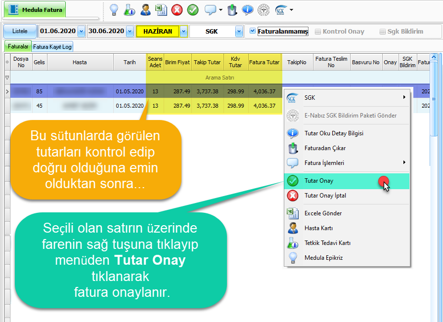Screen dimensions: 443x322
Task: Click the Gelis column header
Action: point(39,62)
